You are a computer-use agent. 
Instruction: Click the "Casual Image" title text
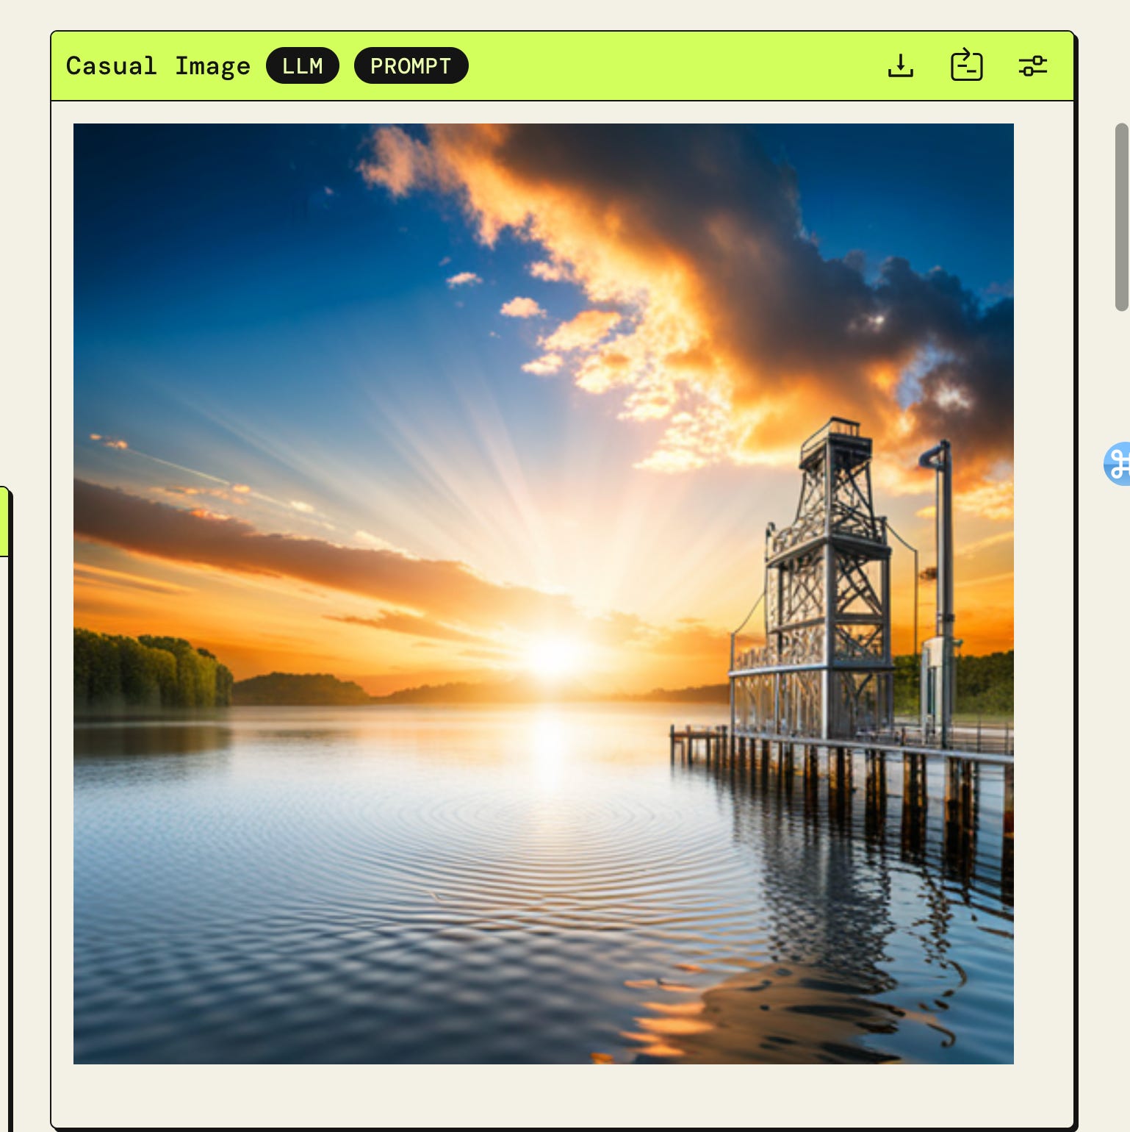coord(158,66)
